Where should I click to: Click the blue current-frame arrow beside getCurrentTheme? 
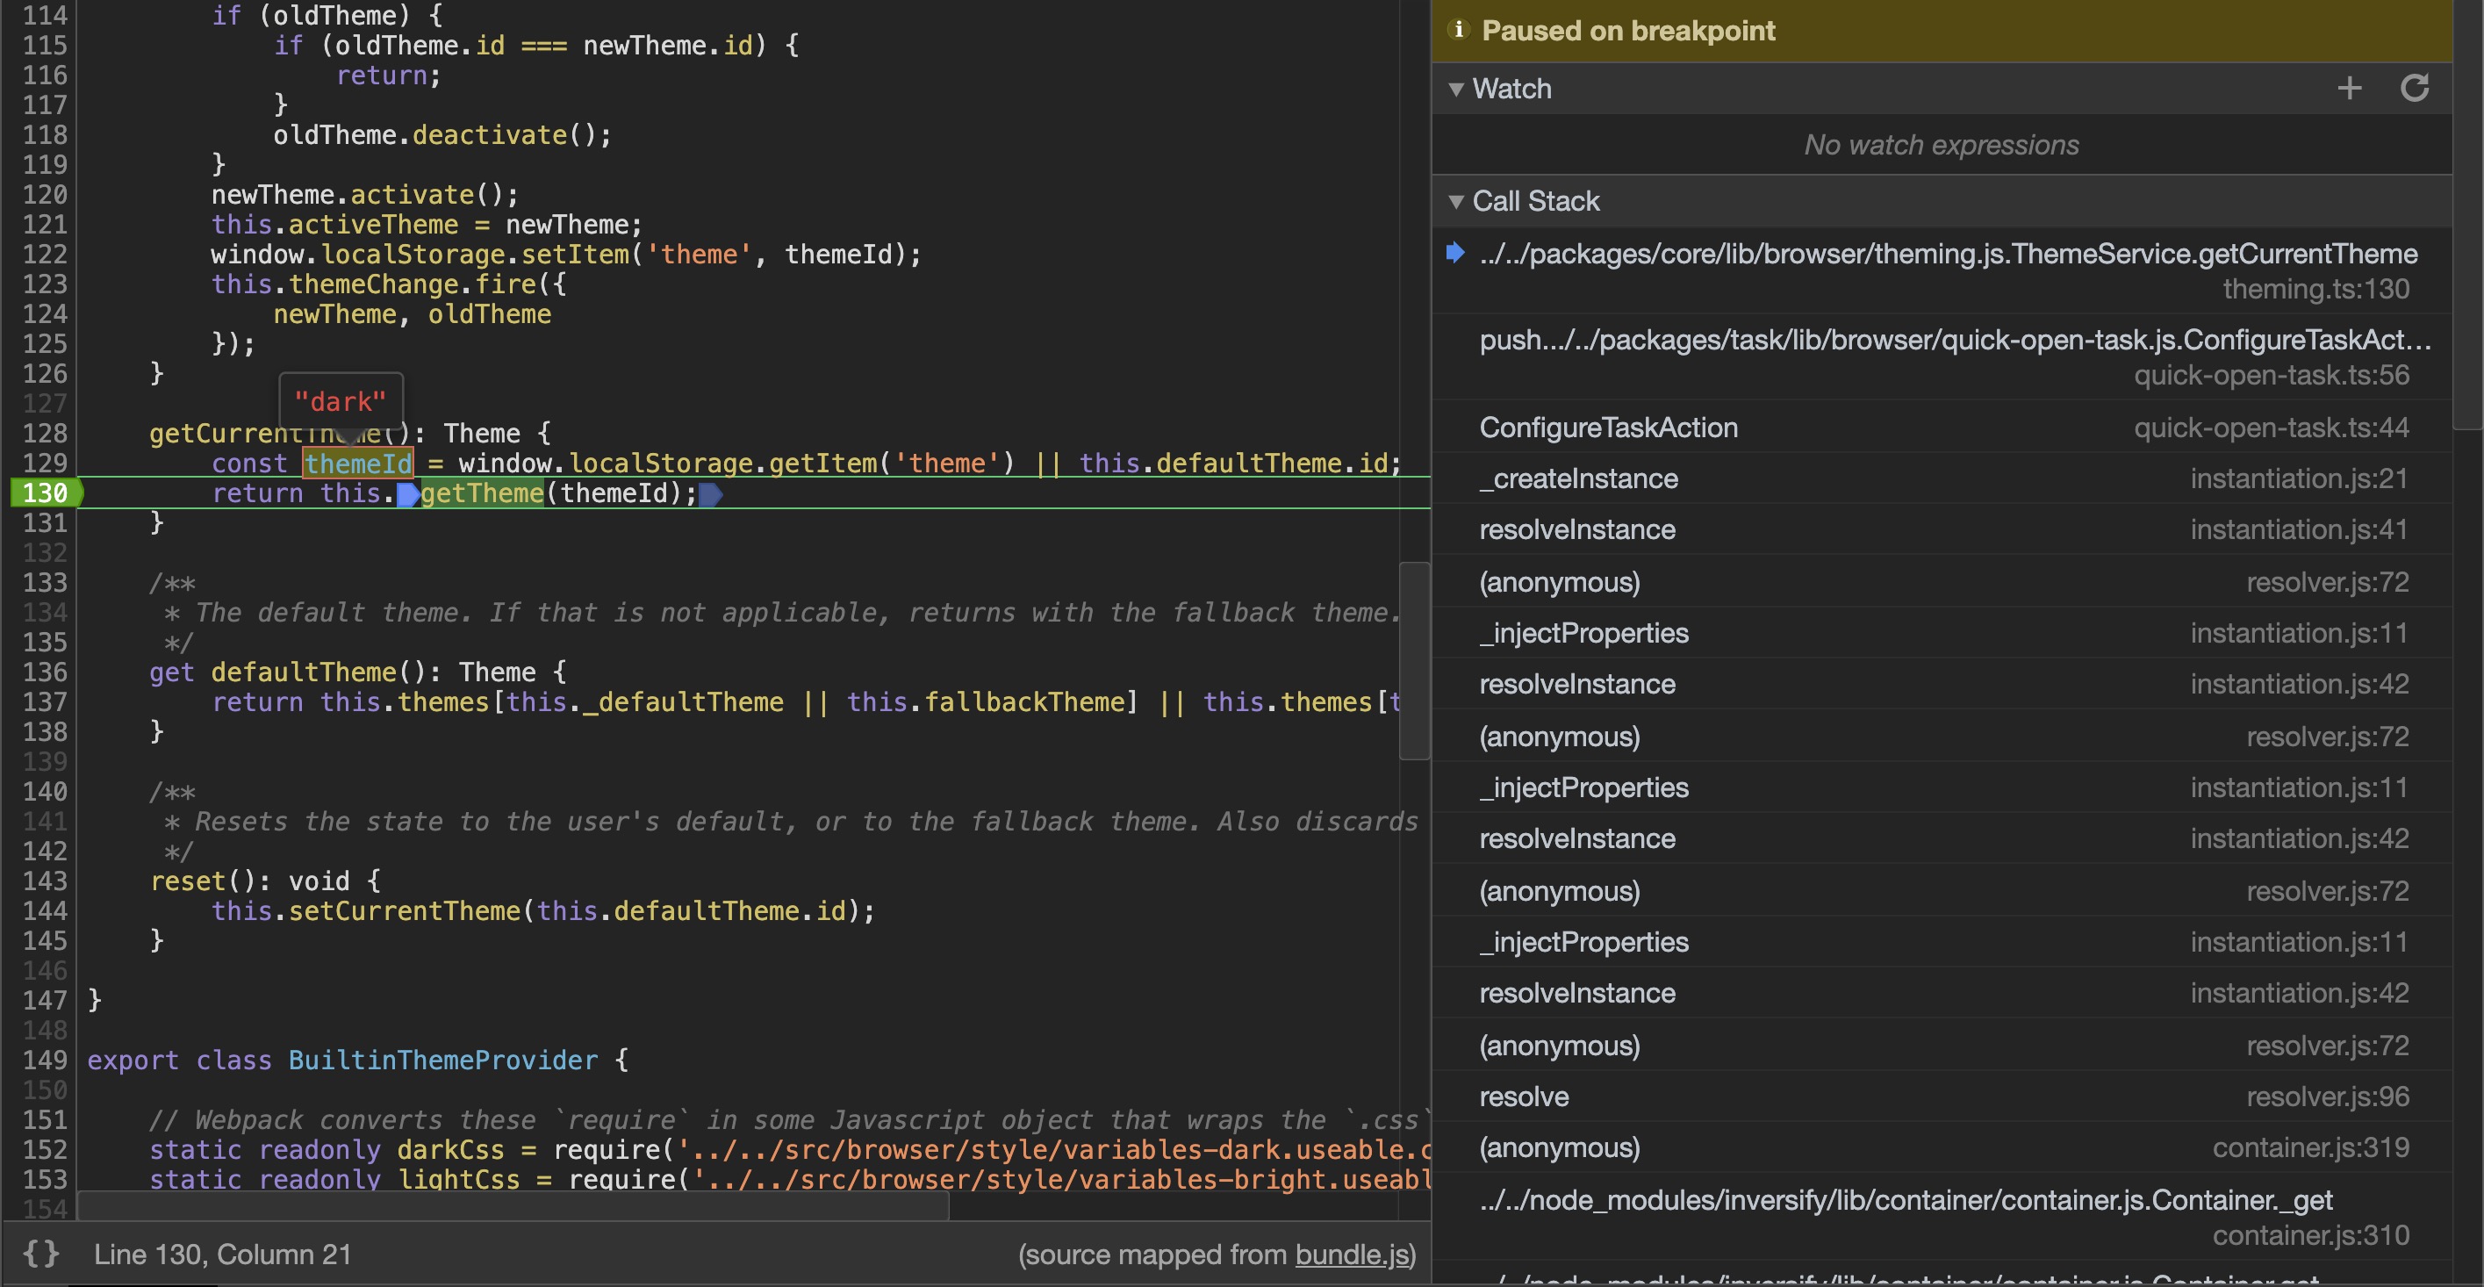coord(1456,254)
